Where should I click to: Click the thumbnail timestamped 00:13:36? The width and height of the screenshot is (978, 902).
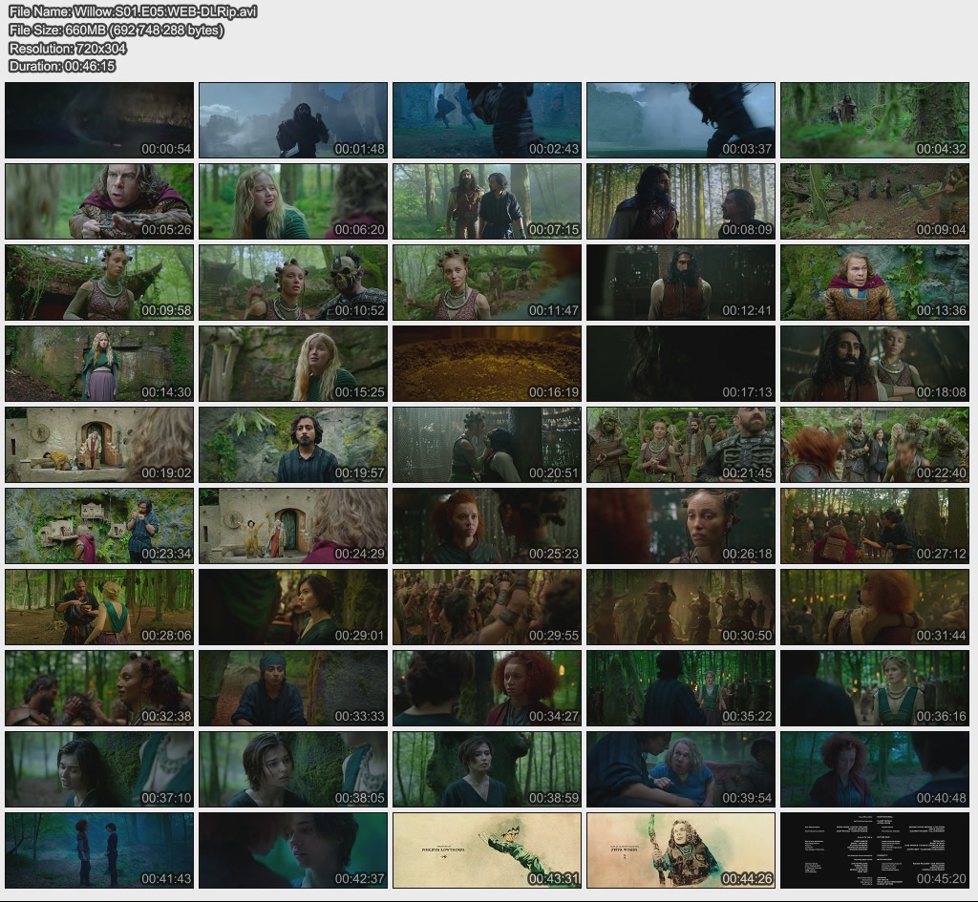pyautogui.click(x=875, y=283)
